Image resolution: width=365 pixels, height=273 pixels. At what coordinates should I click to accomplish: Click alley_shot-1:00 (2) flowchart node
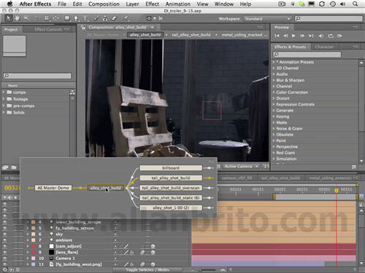(171, 207)
